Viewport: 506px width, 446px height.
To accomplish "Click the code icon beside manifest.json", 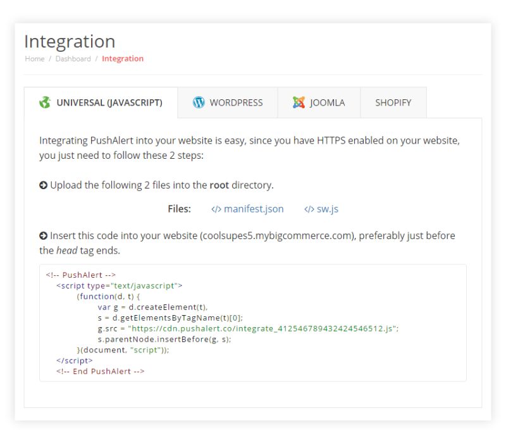I will tap(216, 209).
